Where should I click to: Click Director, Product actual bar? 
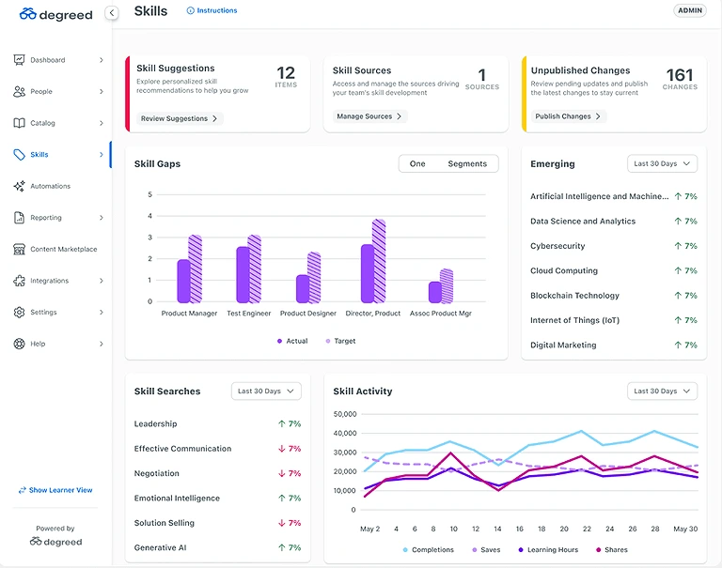point(368,273)
